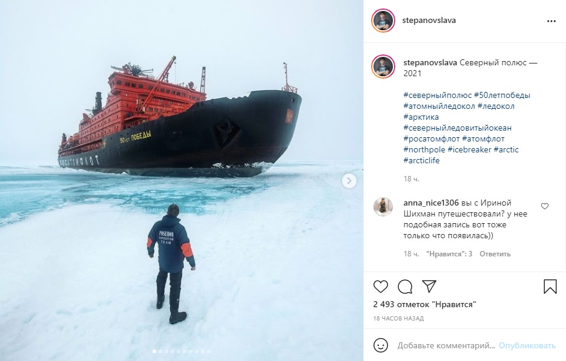Show comment likes "Нравится": 3
This screenshot has height=361, width=566.
coord(449,254)
